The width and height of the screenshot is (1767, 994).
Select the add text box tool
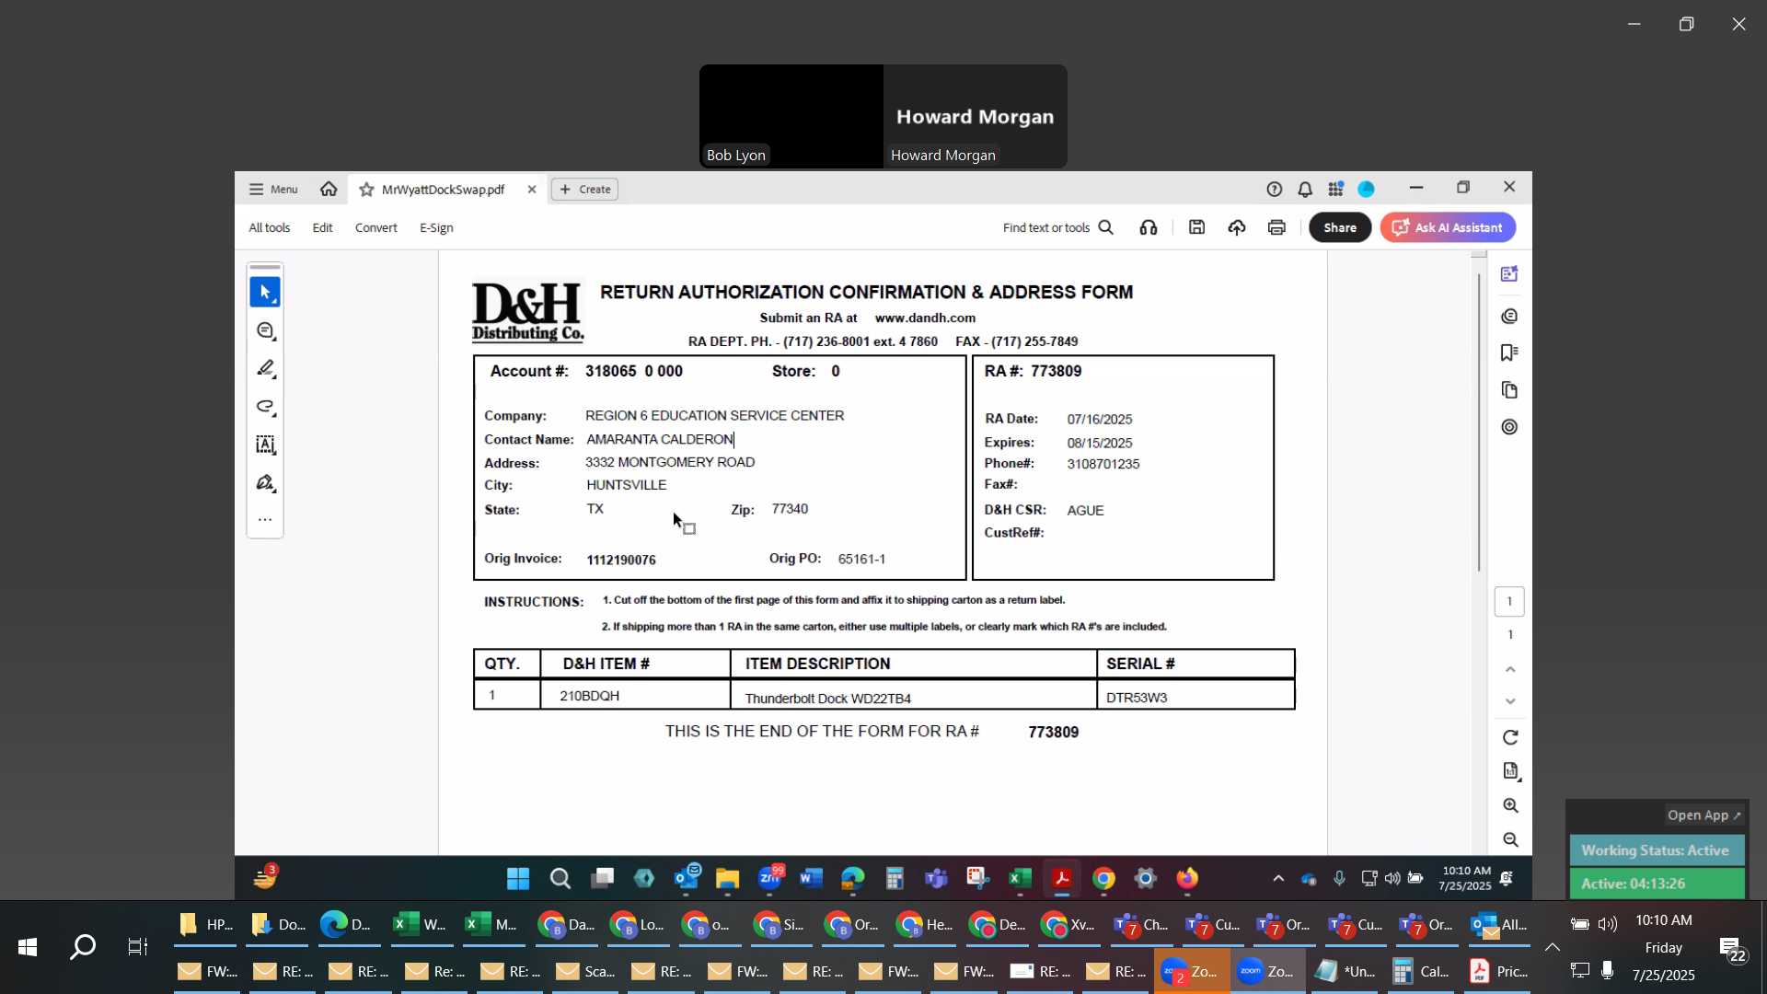[x=265, y=445]
